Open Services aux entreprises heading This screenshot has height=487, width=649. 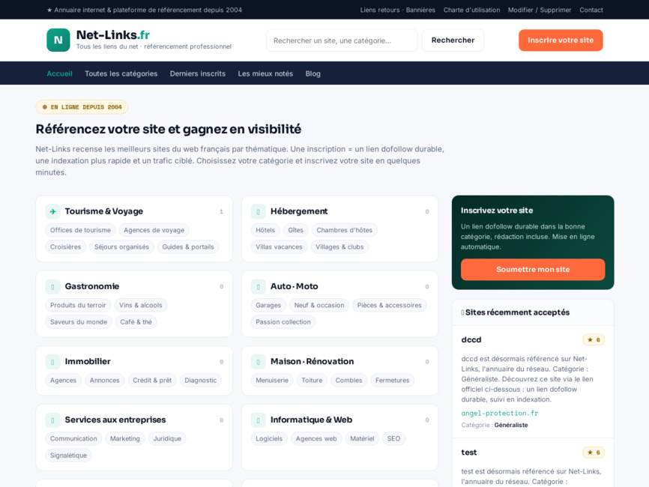[115, 420]
